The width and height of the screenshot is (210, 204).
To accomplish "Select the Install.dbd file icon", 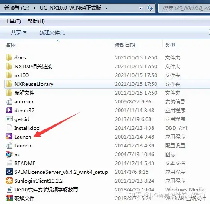I will pos(9,128).
